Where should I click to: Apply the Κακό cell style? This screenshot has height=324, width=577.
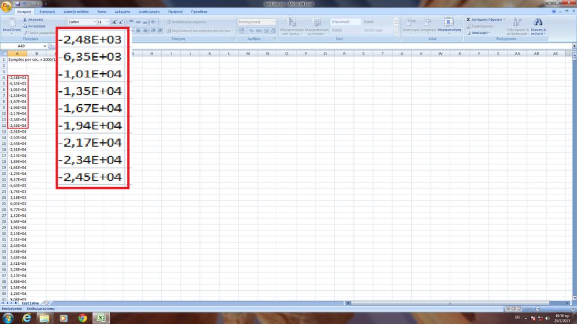(378, 22)
